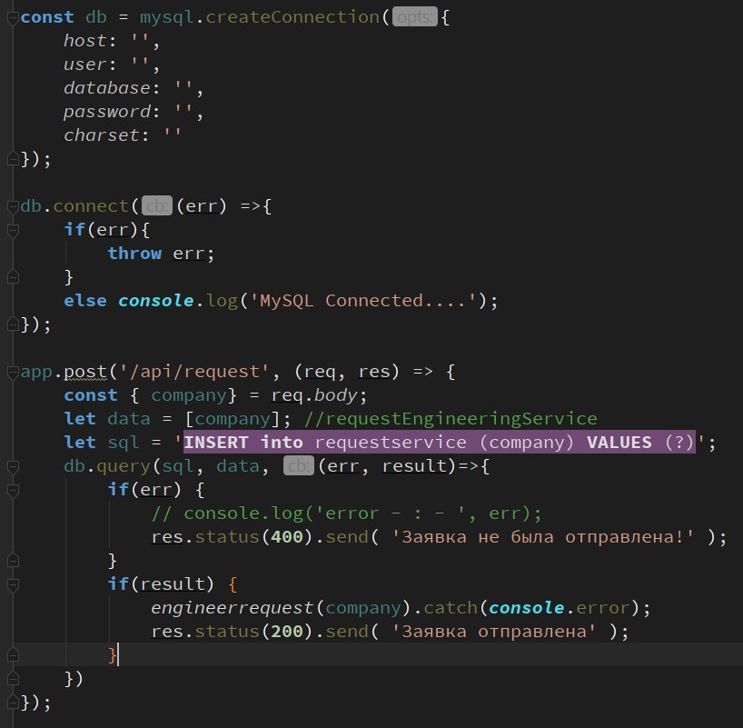Click the fold end marker on the }) line
Image resolution: width=743 pixels, height=728 pixels.
point(13,679)
